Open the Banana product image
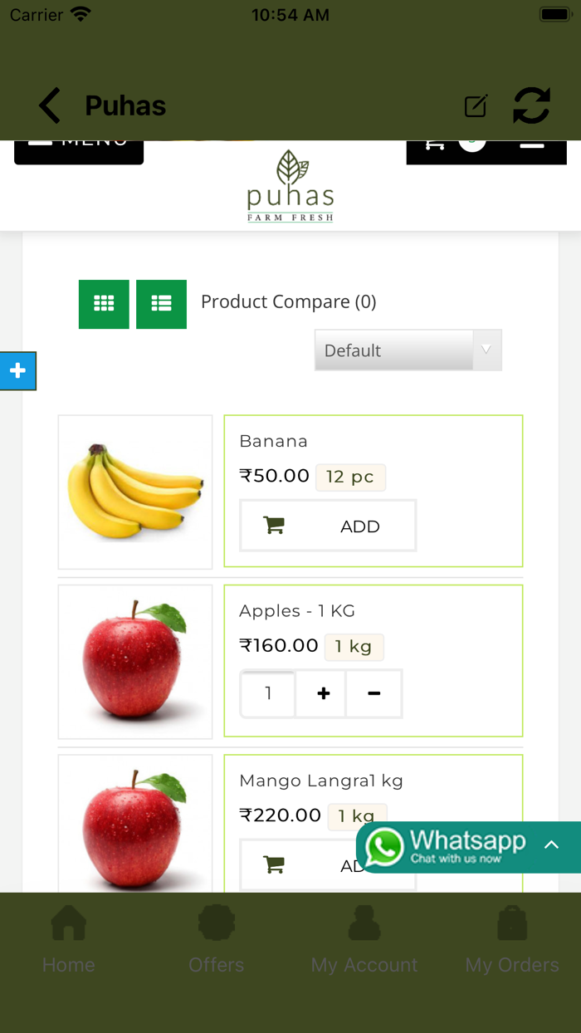 click(x=135, y=492)
